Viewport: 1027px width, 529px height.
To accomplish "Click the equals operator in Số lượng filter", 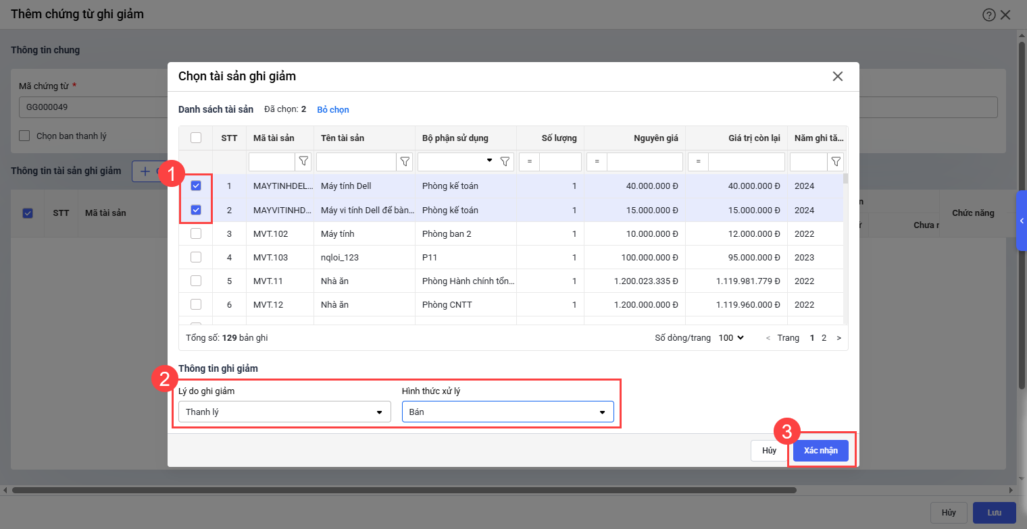I will pyautogui.click(x=530, y=162).
